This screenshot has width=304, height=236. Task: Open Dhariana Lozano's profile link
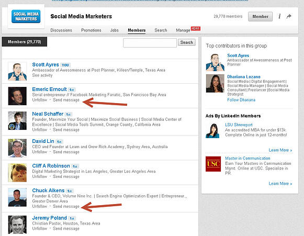pos(244,76)
